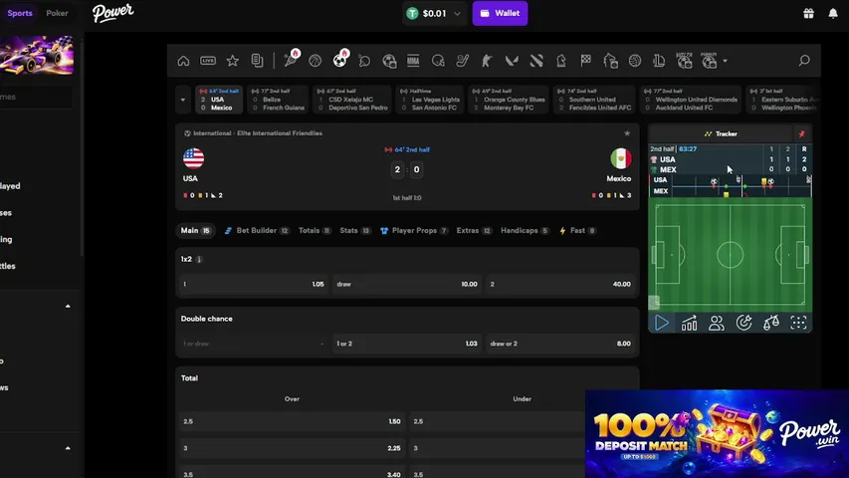The height and width of the screenshot is (478, 849).
Task: Collapse the live matches strip arrow
Action: pos(183,100)
